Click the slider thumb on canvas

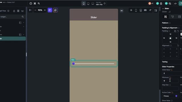pos(73,63)
